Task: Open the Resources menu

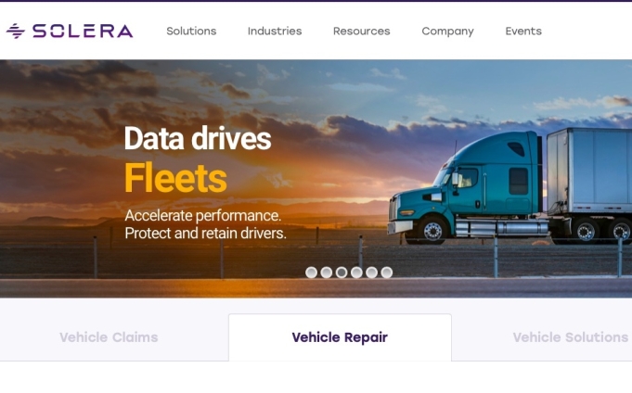Action: 362,31
